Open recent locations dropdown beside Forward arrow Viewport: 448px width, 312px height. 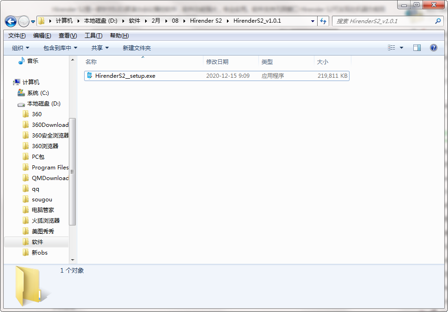(x=33, y=21)
